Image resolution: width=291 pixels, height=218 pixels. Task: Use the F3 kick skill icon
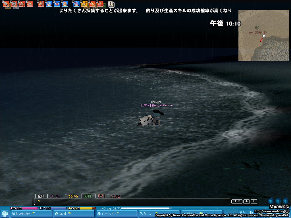pos(22,4)
